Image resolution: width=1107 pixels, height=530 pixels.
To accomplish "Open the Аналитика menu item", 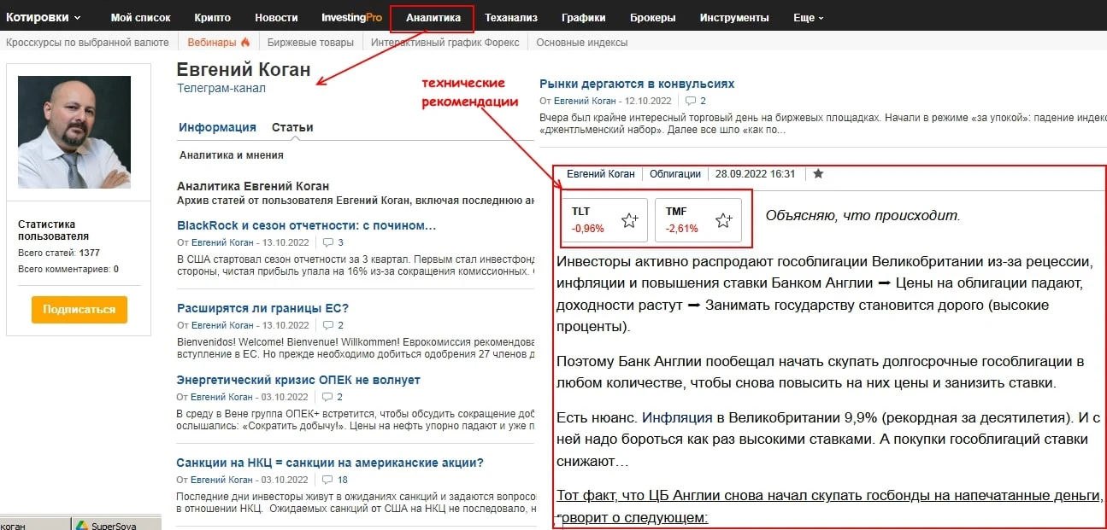I will 433,18.
